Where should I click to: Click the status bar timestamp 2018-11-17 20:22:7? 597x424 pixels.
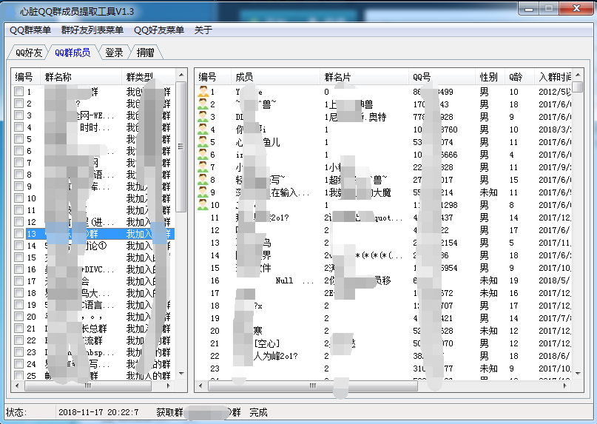tap(98, 412)
